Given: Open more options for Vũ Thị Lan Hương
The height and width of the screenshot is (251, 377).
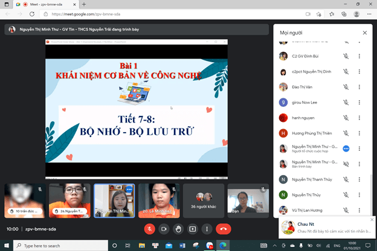Looking at the screenshot, I should coord(359,210).
